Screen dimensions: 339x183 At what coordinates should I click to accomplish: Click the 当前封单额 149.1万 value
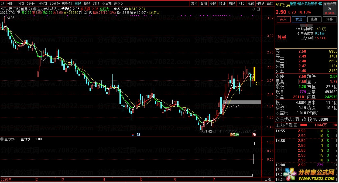click(x=321, y=29)
